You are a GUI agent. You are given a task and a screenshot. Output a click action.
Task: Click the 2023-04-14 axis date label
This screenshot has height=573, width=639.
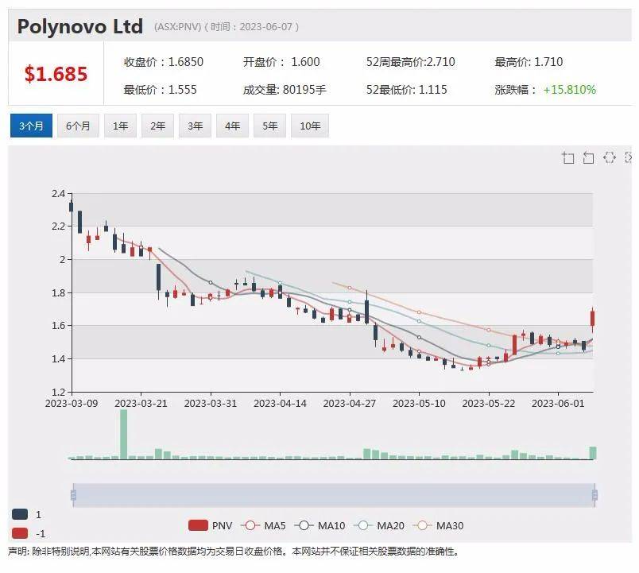pos(280,404)
